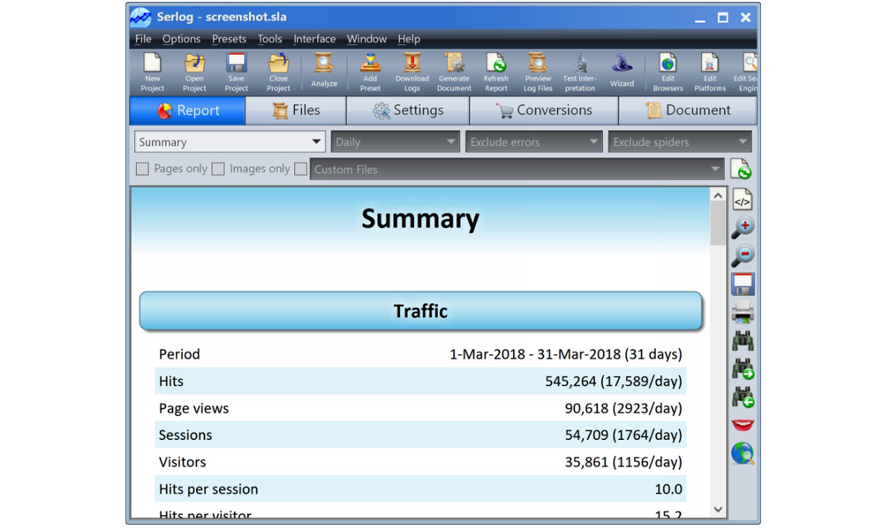Switch to the Conversions tab

click(x=543, y=110)
